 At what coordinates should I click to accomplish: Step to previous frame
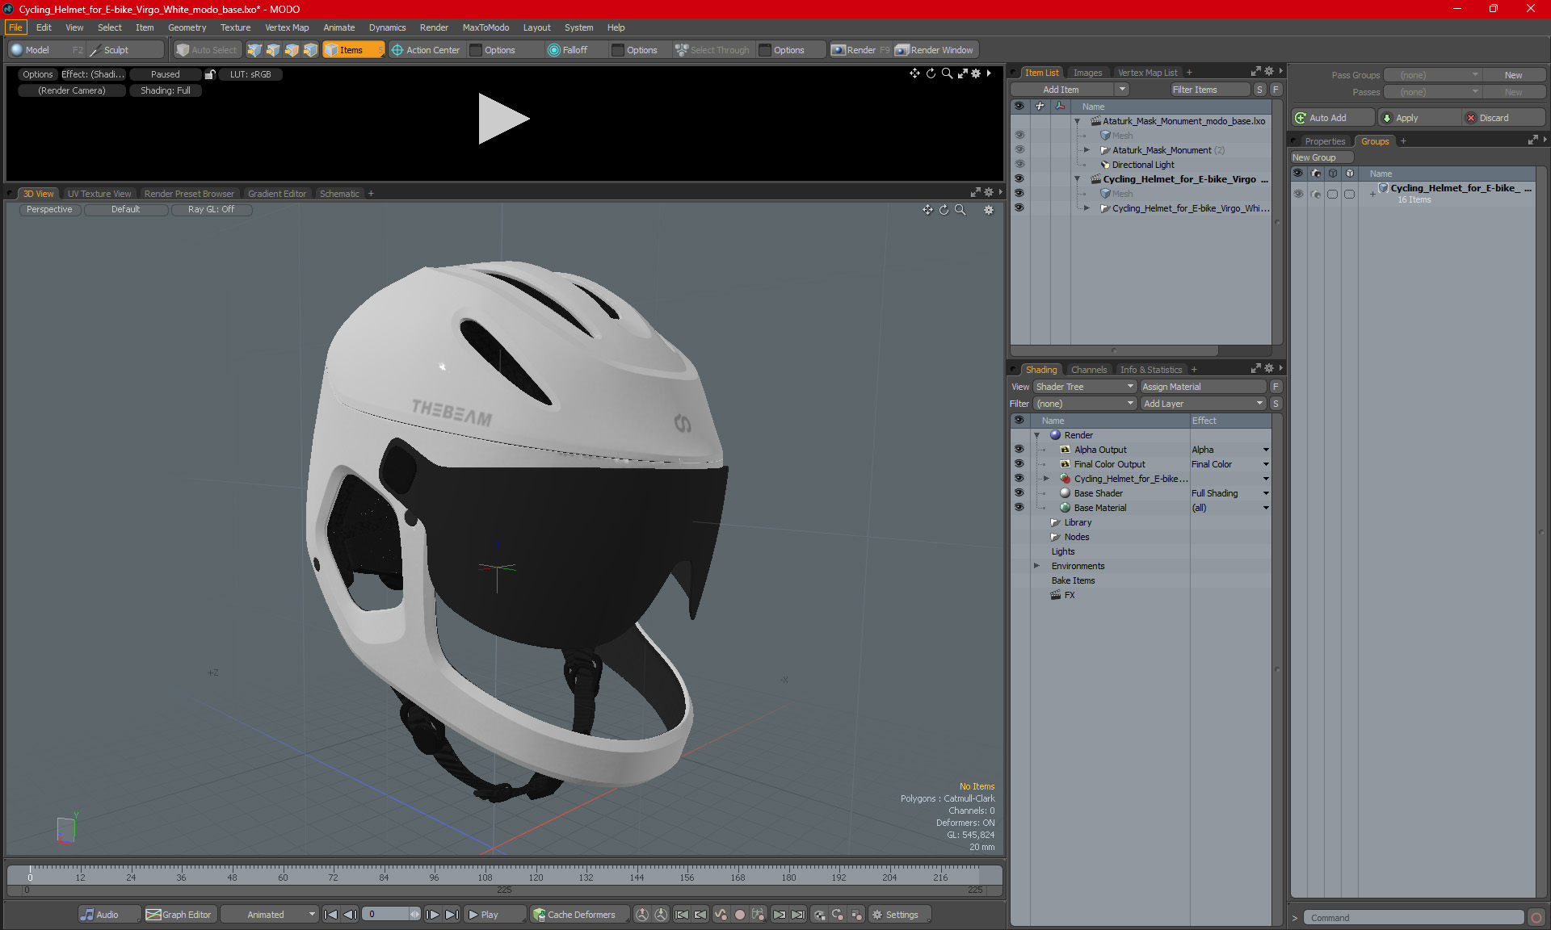point(350,915)
